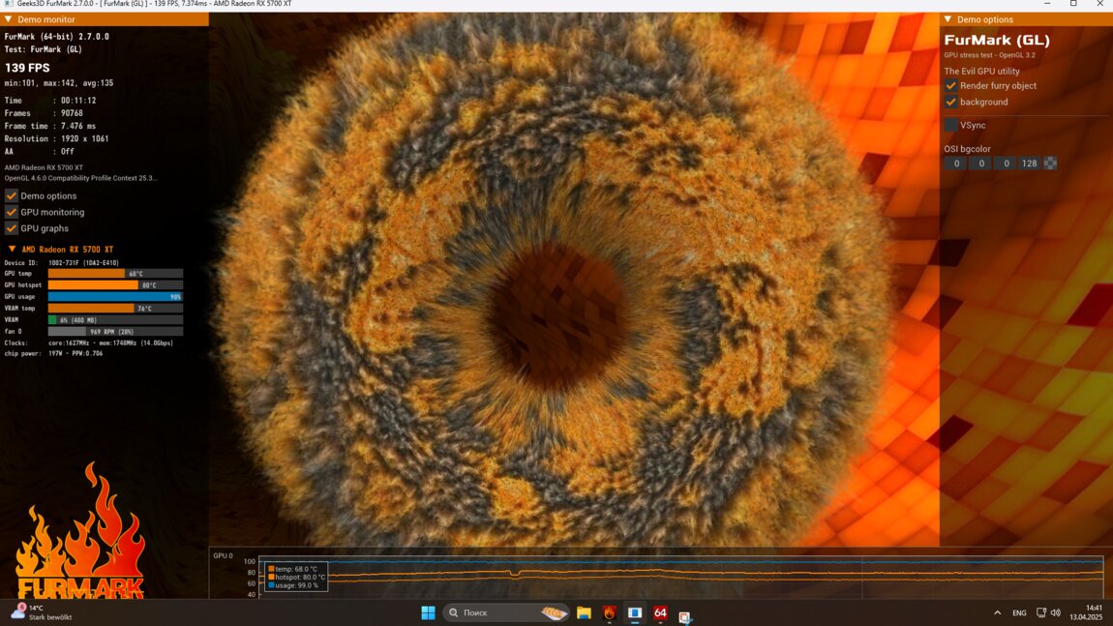This screenshot has width=1113, height=626.
Task: Open the weather widget on the taskbar
Action: coord(44,612)
